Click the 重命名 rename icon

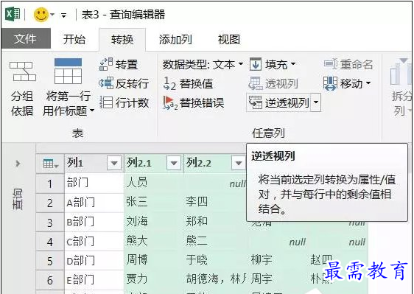pyautogui.click(x=331, y=64)
